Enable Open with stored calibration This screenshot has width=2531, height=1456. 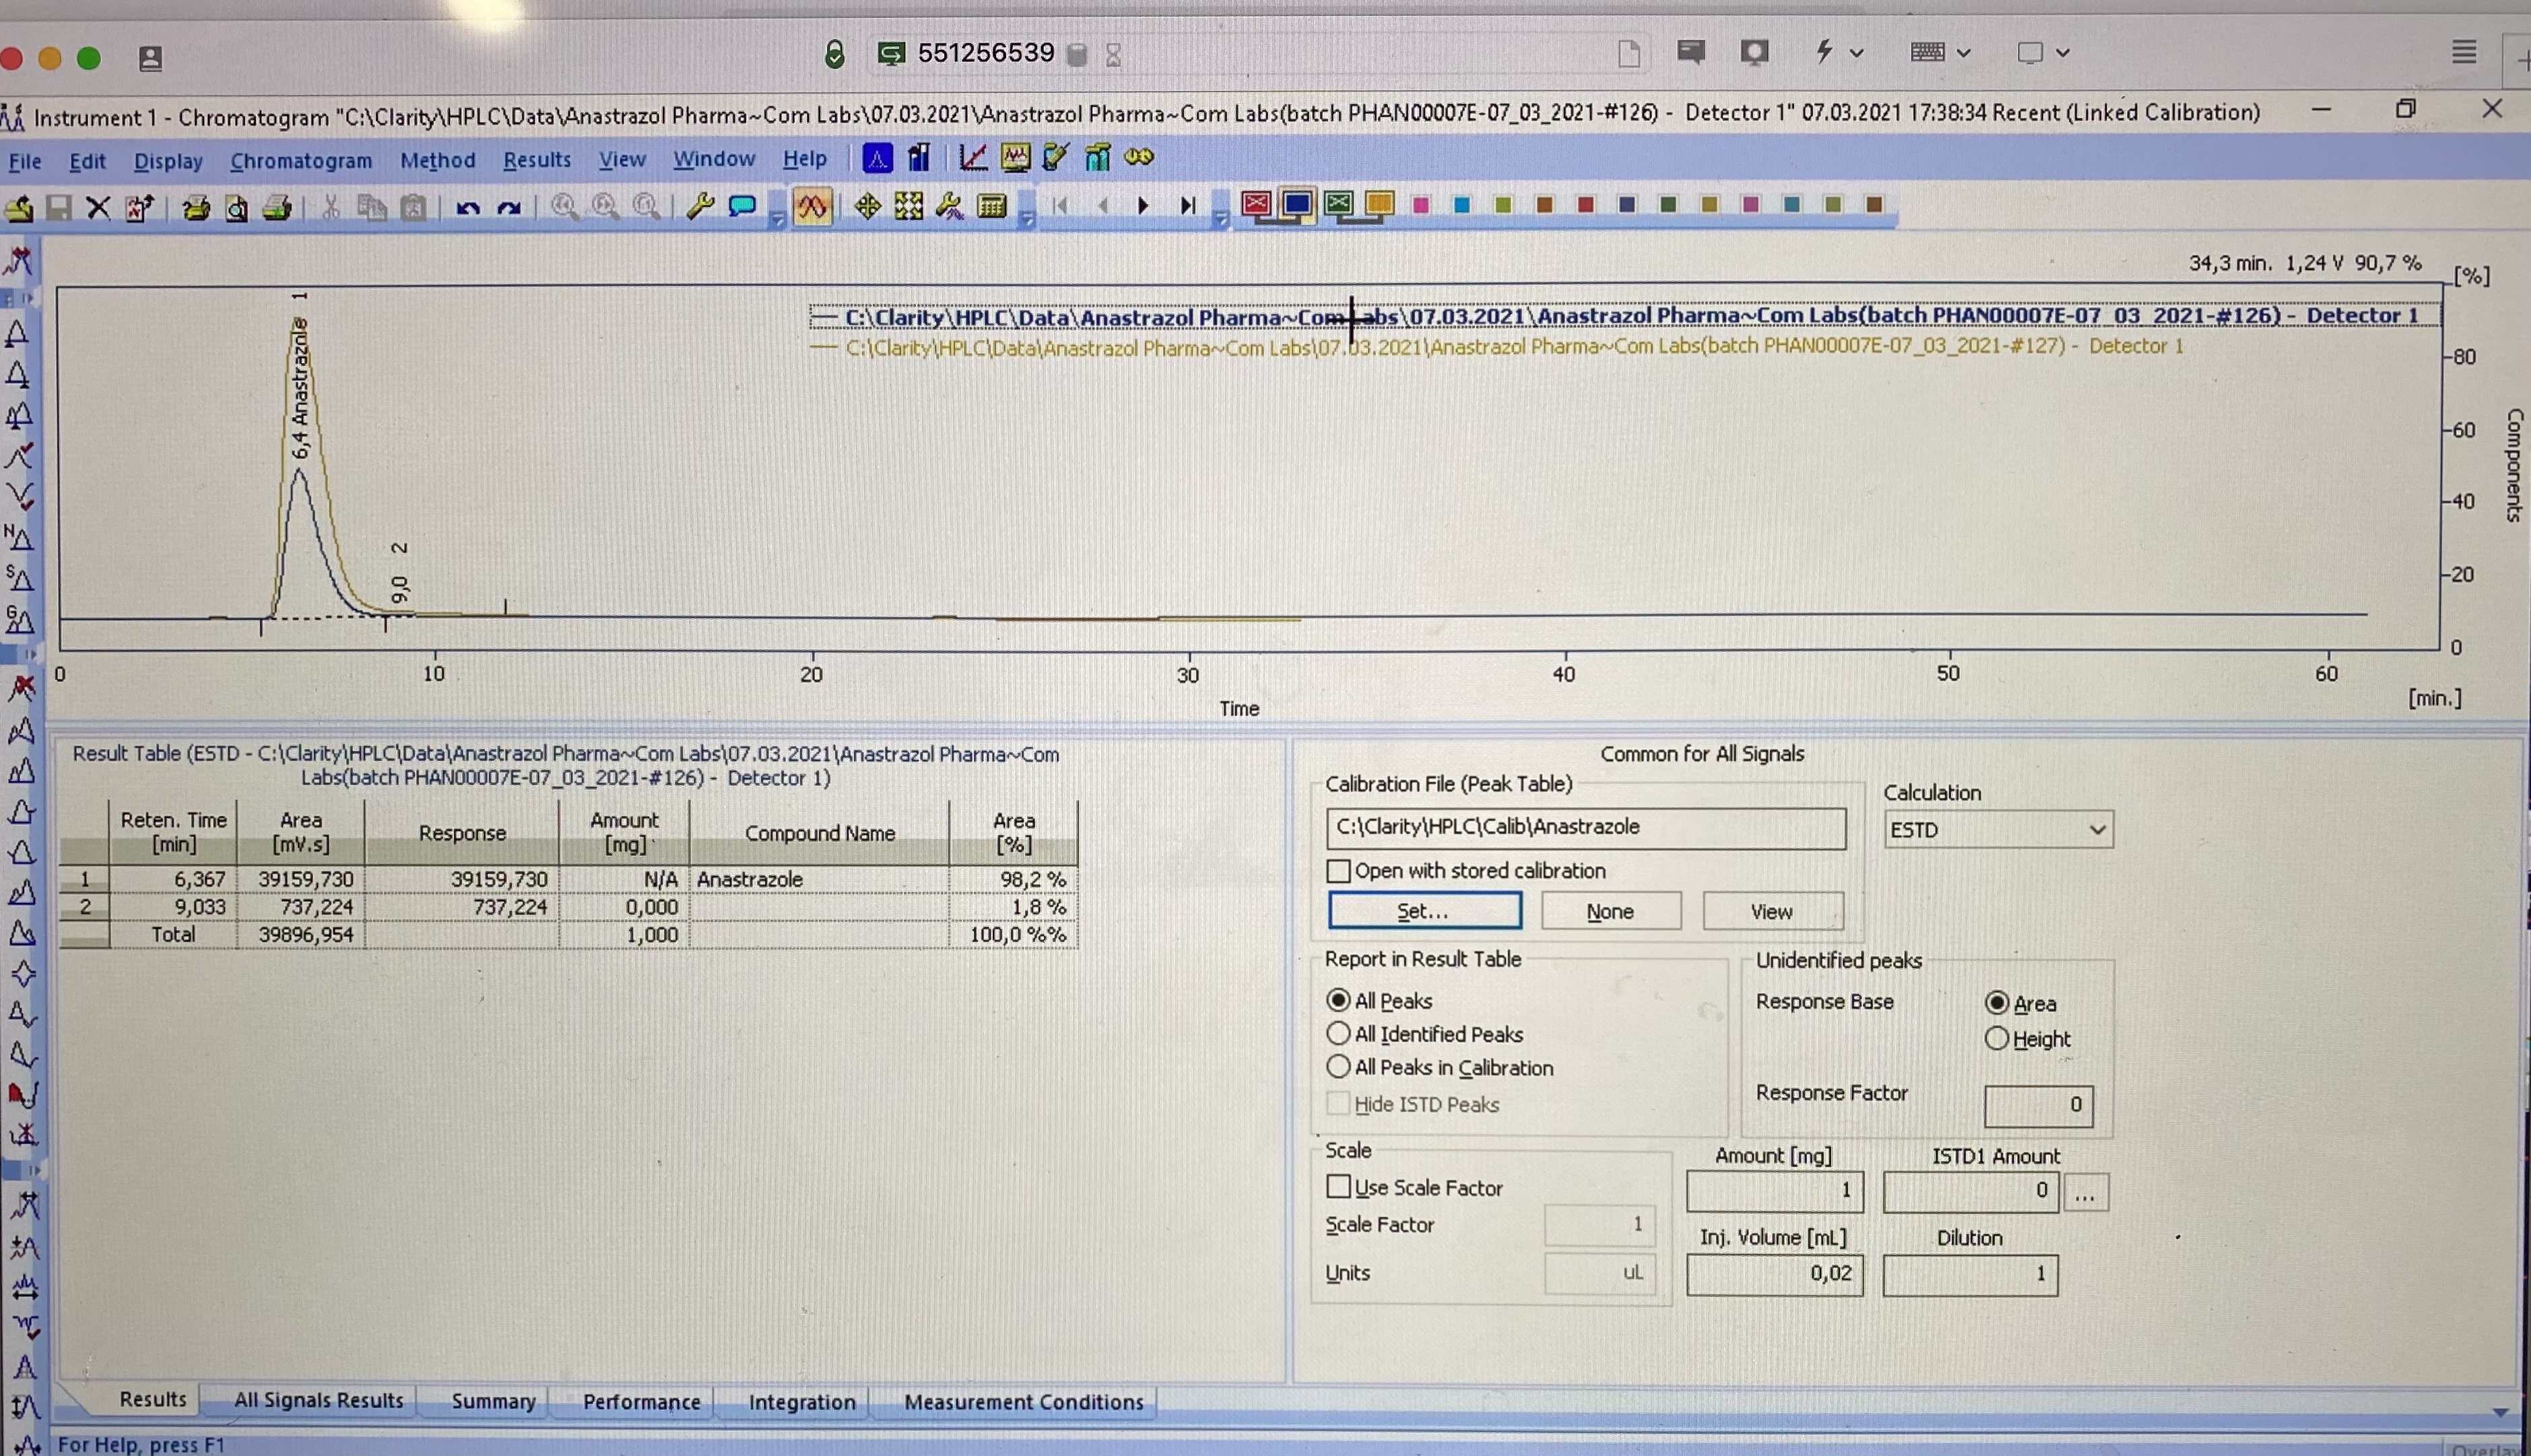tap(1338, 871)
